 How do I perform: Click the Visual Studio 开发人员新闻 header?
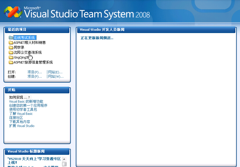tap(156, 30)
